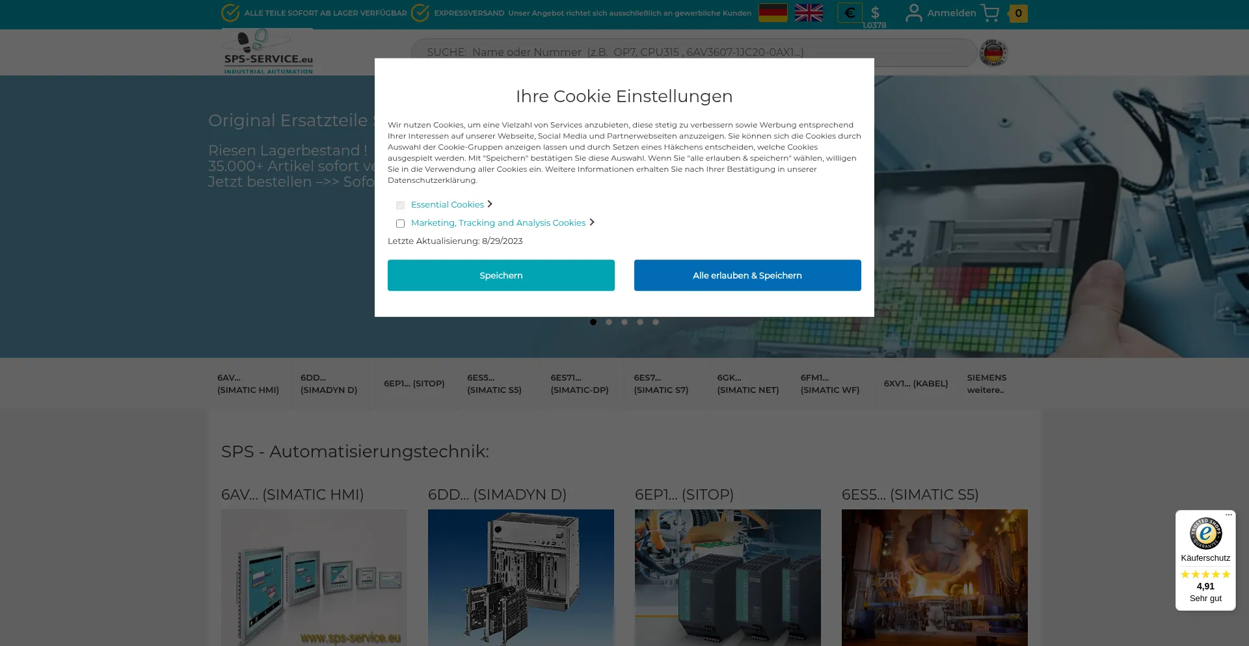This screenshot has width=1249, height=646.
Task: Click the SUCHE search input field
Action: (693, 53)
